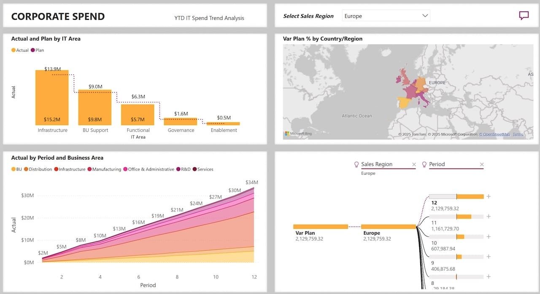
Task: Open the comment speech bubble icon
Action: click(524, 16)
